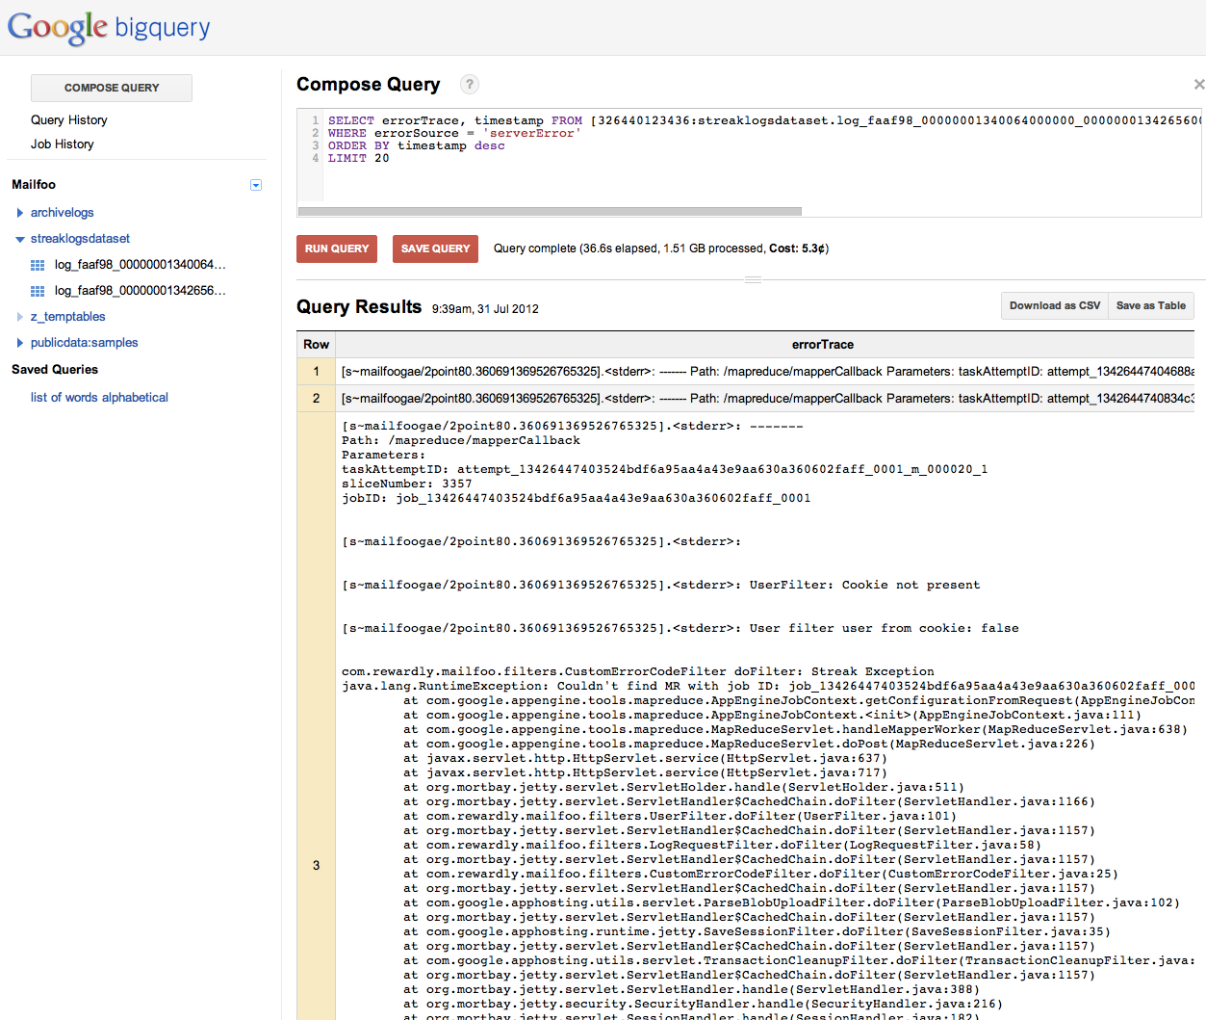
Task: Click the pane resize handle below query status
Action: point(753,279)
